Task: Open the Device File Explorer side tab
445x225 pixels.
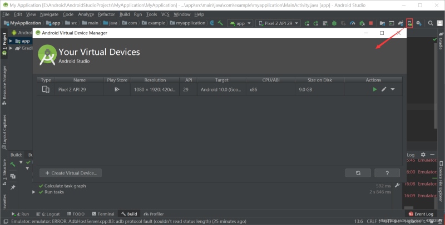Action: click(x=441, y=181)
